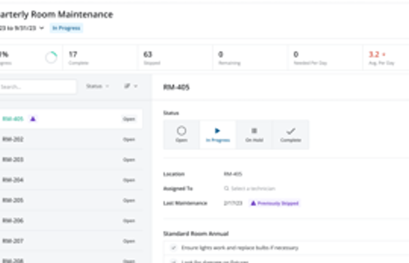Click the Previously Skipped badge

tap(275, 203)
